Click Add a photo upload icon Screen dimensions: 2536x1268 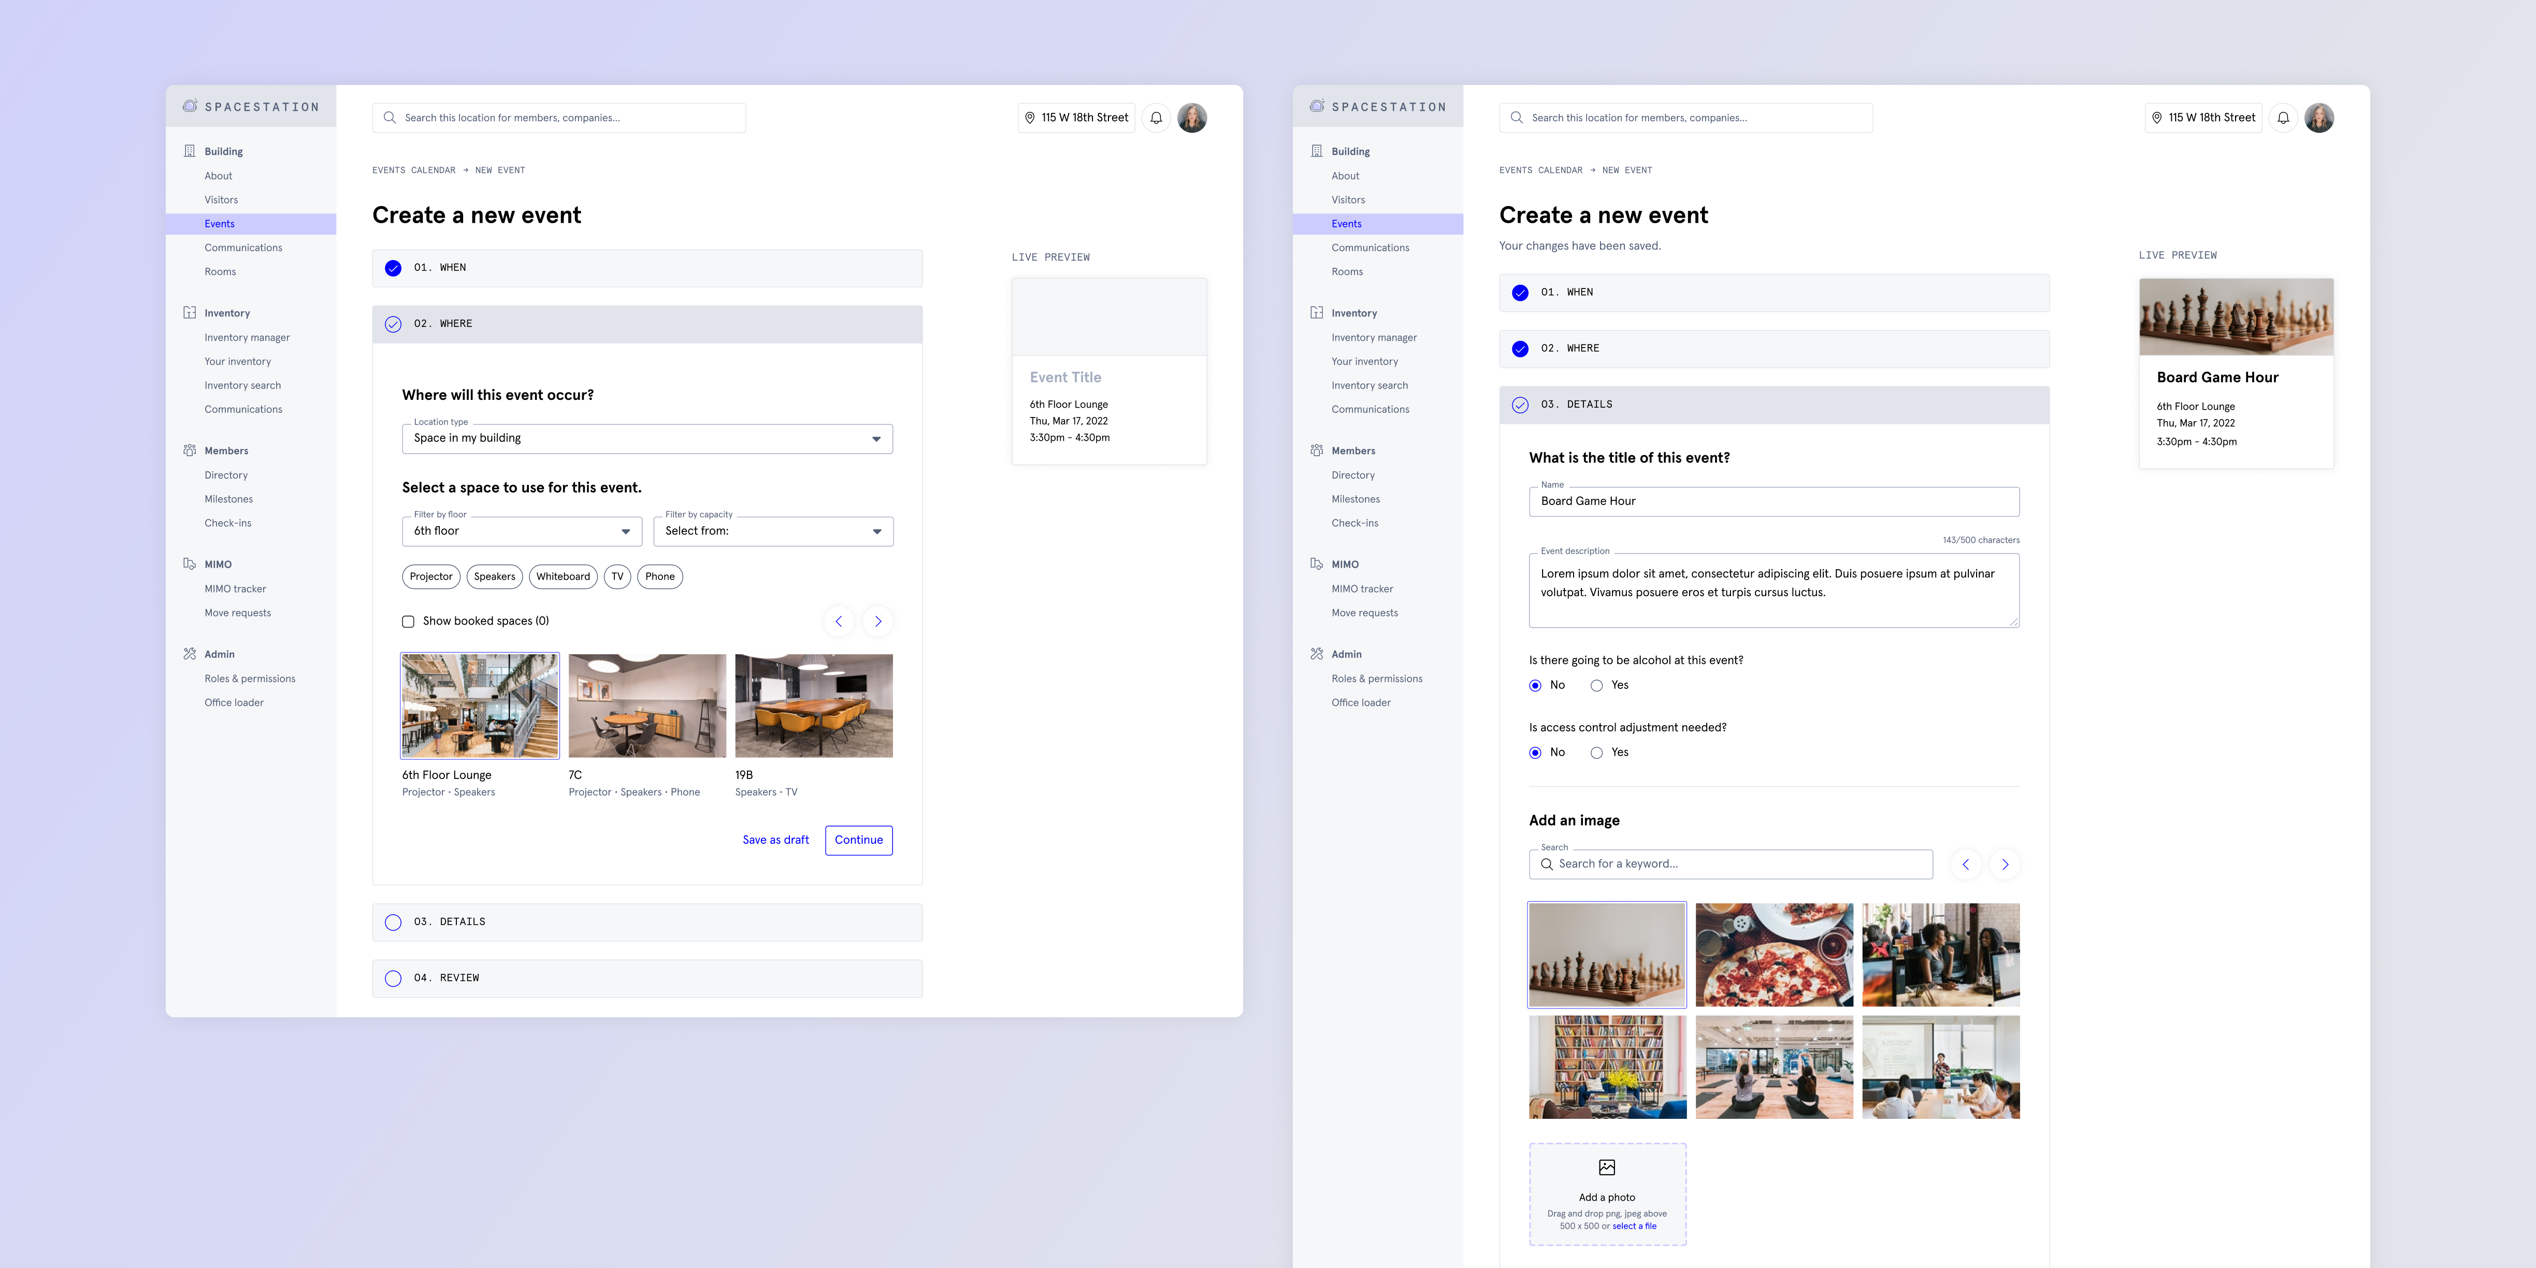pos(1607,1168)
